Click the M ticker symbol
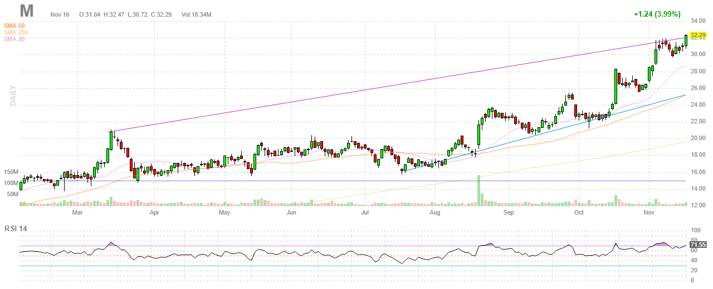Screen dimensions: 713x289 [x=26, y=11]
